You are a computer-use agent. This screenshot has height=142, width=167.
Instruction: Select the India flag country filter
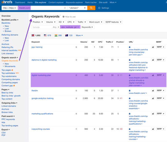click(x=56, y=35)
